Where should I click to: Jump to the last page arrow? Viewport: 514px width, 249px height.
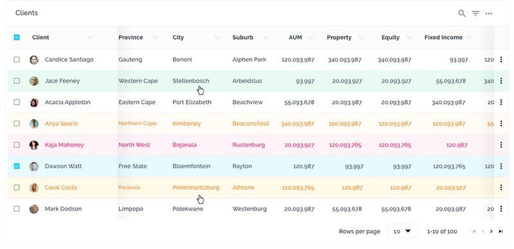click(501, 231)
